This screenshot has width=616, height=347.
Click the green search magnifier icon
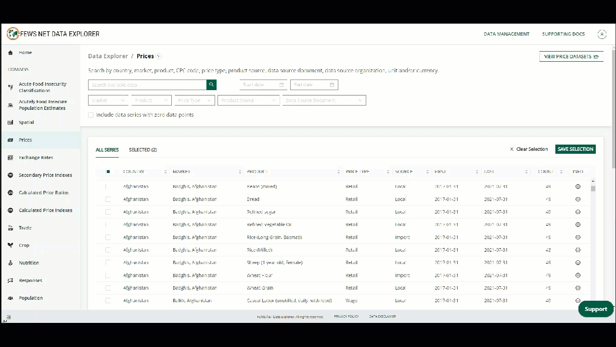211,85
